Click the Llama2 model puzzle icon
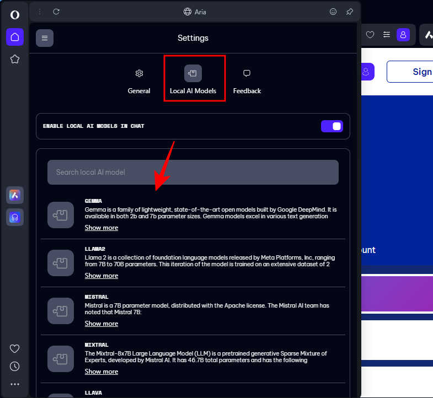 pos(61,263)
